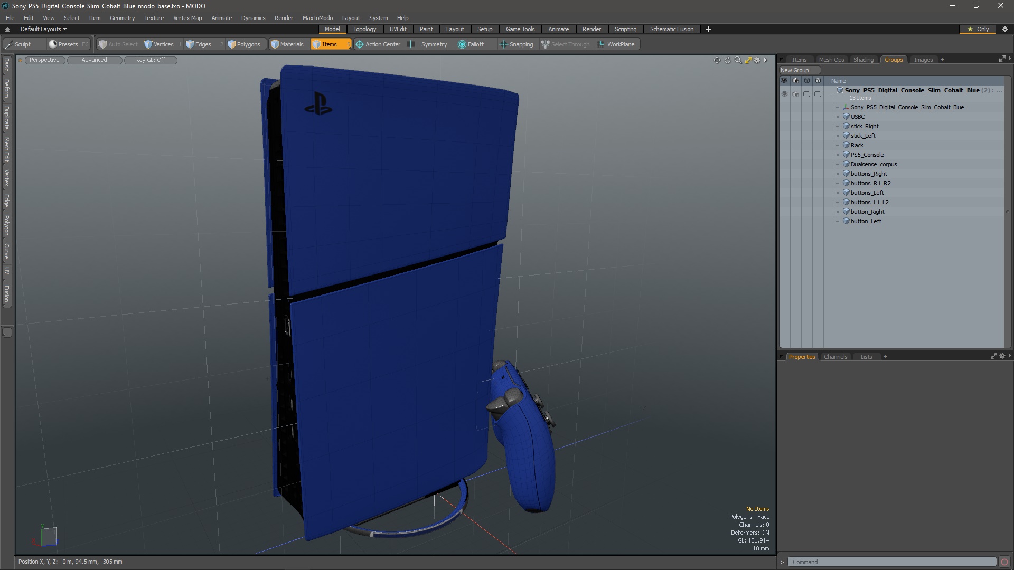The image size is (1014, 570).
Task: Select the buttons_R1_R2 item
Action: (x=870, y=183)
